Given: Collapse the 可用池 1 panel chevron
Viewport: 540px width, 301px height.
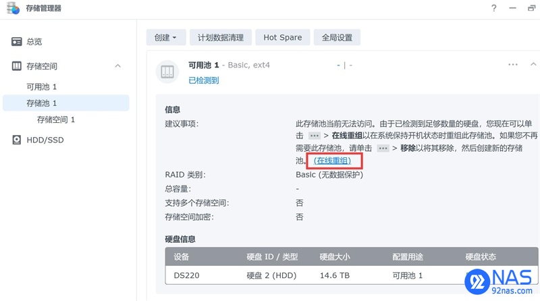Looking at the screenshot, I should click(533, 64).
